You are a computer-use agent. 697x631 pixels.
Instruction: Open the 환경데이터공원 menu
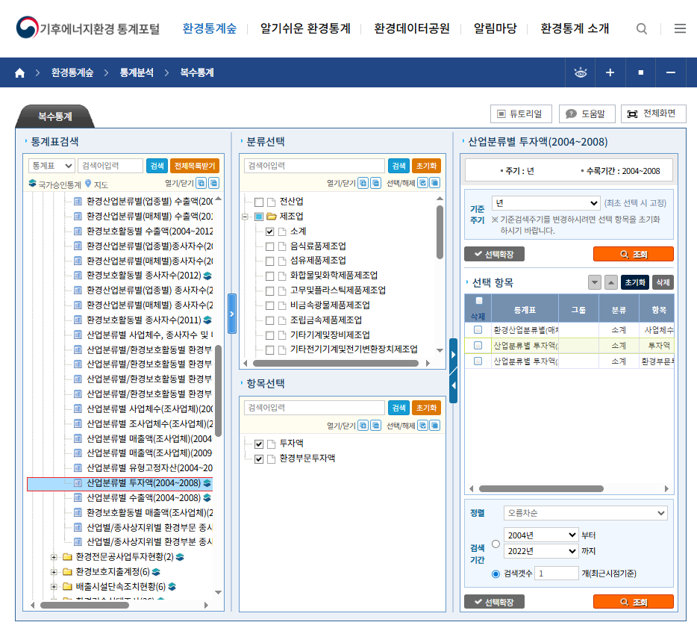(412, 29)
